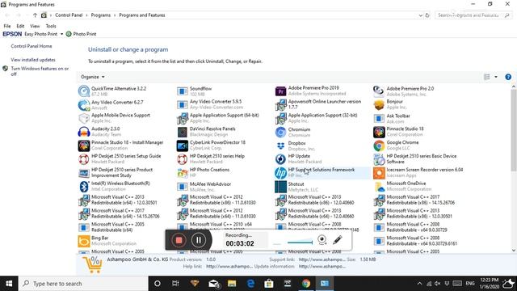Click the Bing Bar program icon

point(84,241)
